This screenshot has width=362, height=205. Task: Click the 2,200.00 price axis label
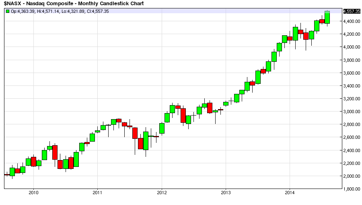(x=352, y=163)
